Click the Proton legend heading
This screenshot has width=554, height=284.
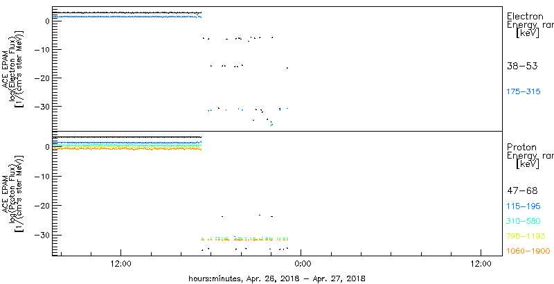coord(522,147)
